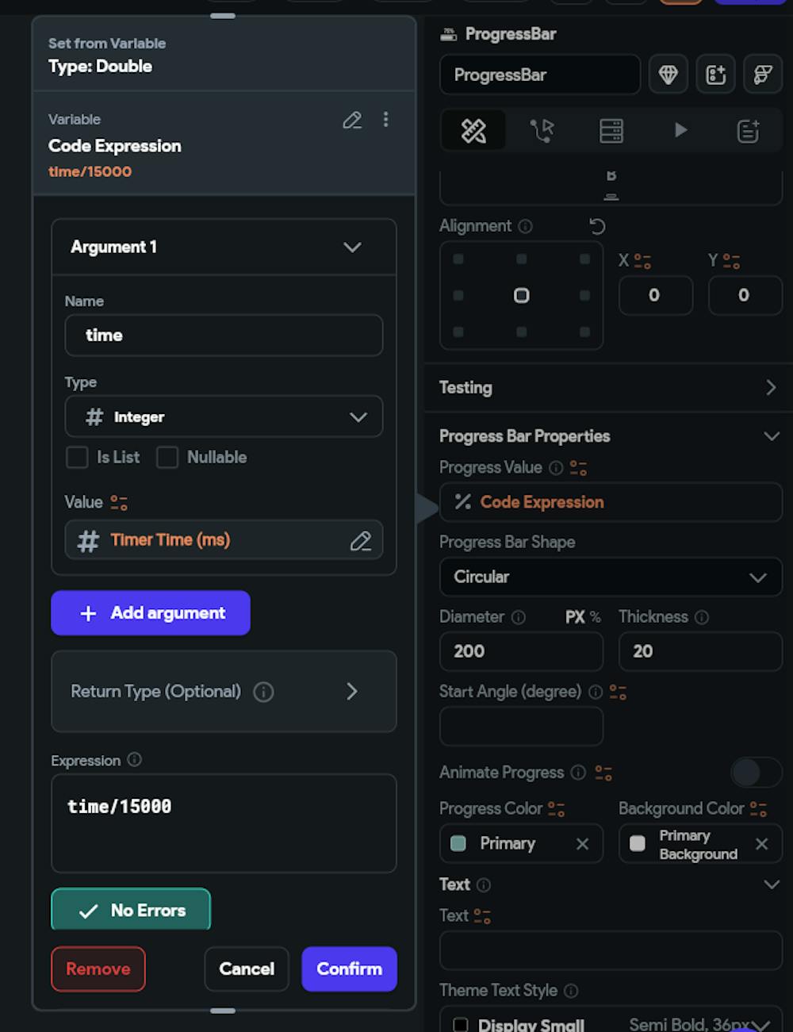Viewport: 793px width, 1032px height.
Task: Click the Primary Background color swatch
Action: [x=638, y=844]
